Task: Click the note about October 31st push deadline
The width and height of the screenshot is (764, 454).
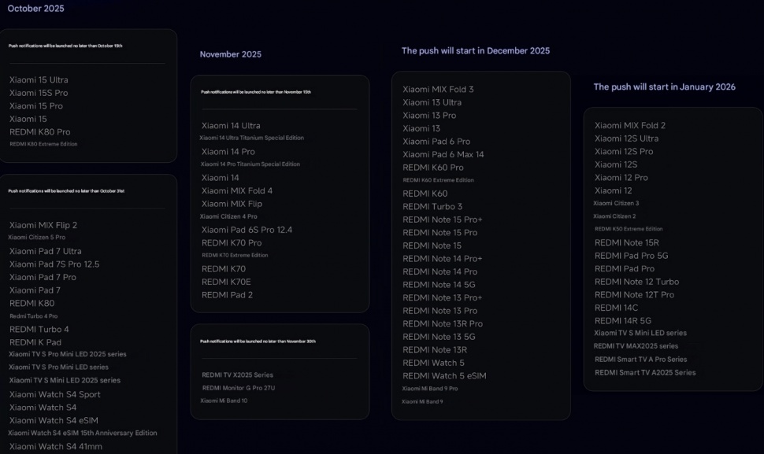Action: 66,190
